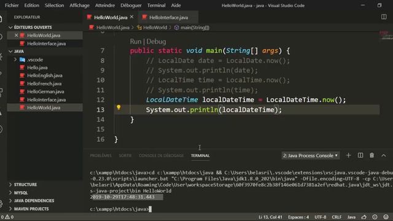Switch to the CONSOLE DE DÉBOGAGE tab
This screenshot has height=221, width=393.
tap(161, 155)
